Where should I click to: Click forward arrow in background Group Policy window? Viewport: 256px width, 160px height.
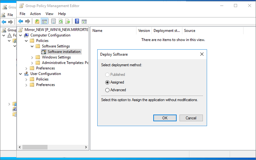point(11,22)
